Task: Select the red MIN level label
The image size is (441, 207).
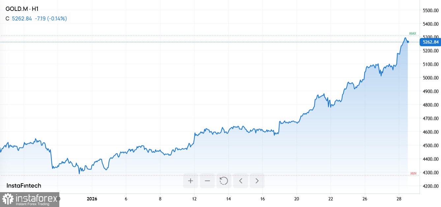Action: (413, 173)
